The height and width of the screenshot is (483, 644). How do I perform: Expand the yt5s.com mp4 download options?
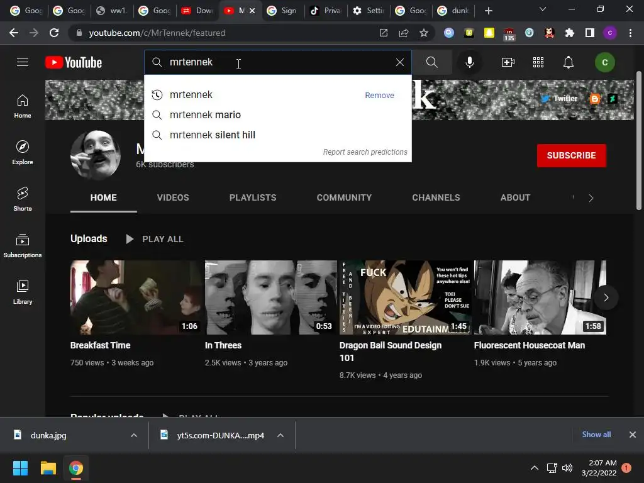point(280,435)
